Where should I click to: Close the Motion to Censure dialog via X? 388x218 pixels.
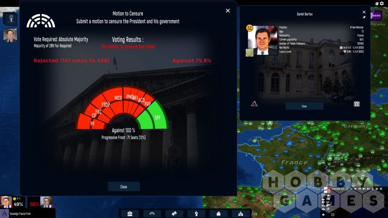click(228, 10)
